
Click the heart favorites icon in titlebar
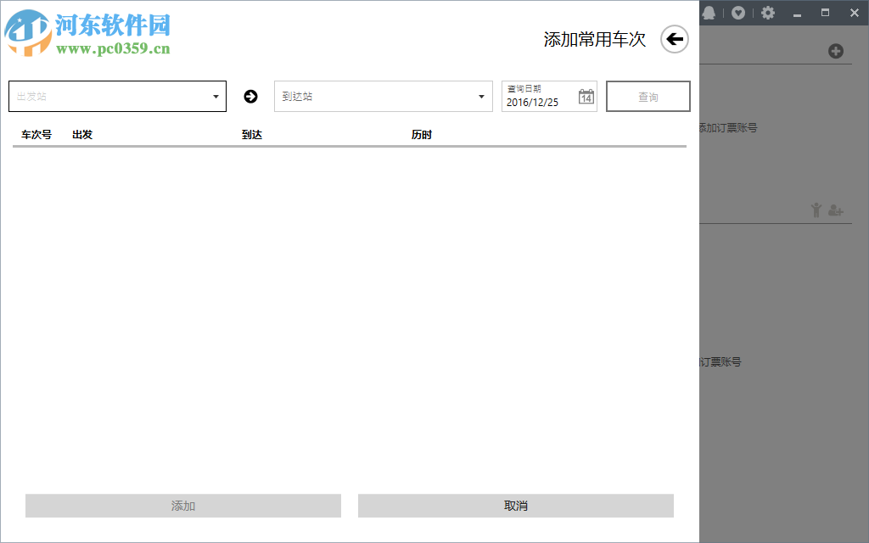click(738, 13)
